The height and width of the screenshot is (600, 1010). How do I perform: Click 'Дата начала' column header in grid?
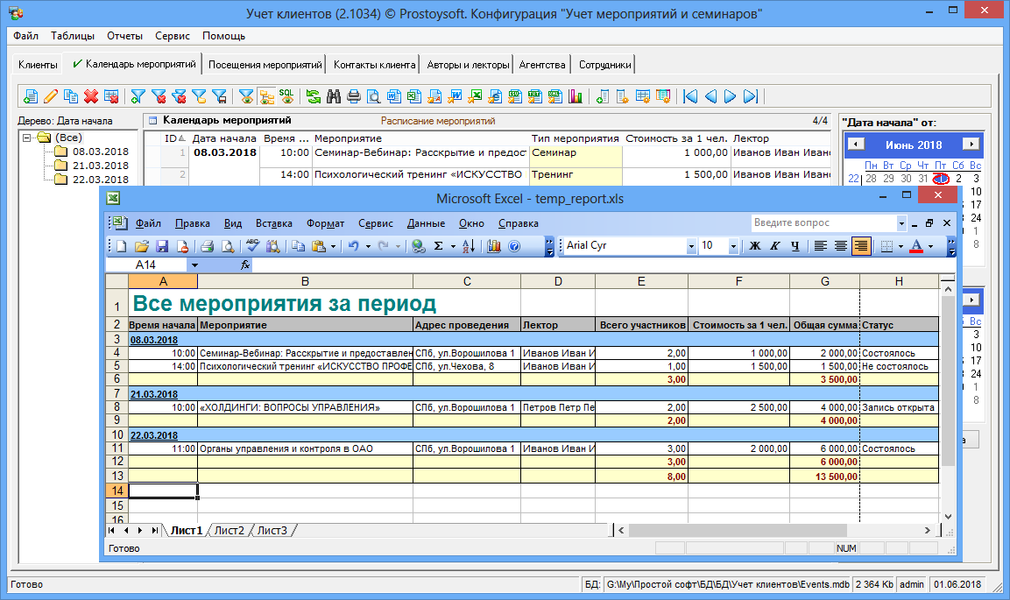click(223, 138)
